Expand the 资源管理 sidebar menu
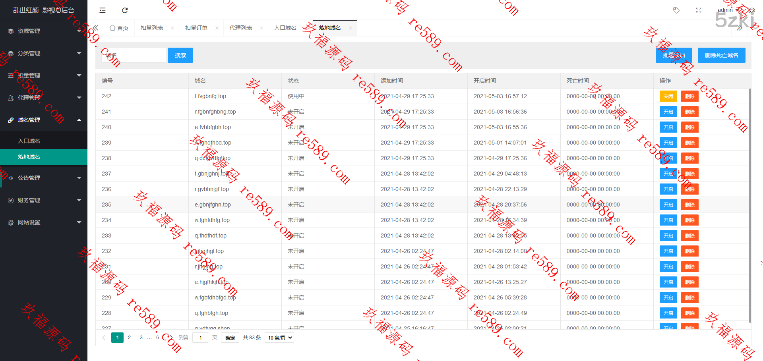Viewport: 763px width, 361px height. click(x=44, y=31)
